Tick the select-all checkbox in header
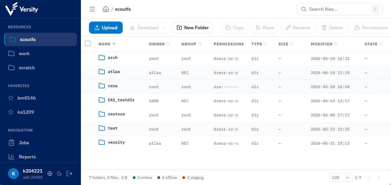The width and height of the screenshot is (391, 185). click(88, 44)
